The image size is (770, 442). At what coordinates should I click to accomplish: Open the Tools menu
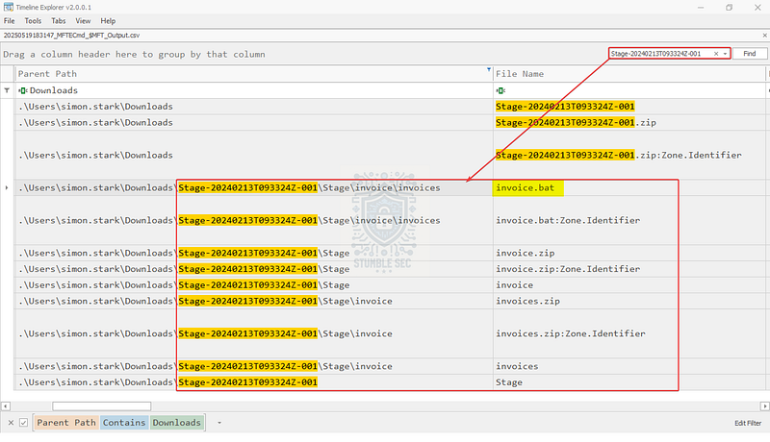tap(33, 21)
